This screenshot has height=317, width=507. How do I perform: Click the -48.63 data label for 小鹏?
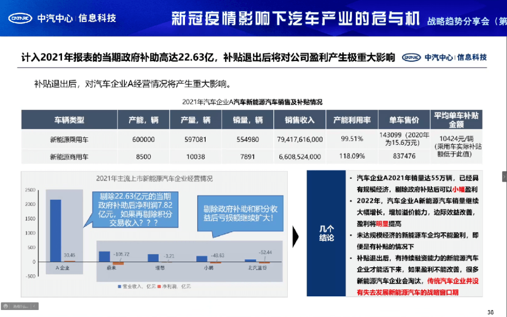pos(217,256)
